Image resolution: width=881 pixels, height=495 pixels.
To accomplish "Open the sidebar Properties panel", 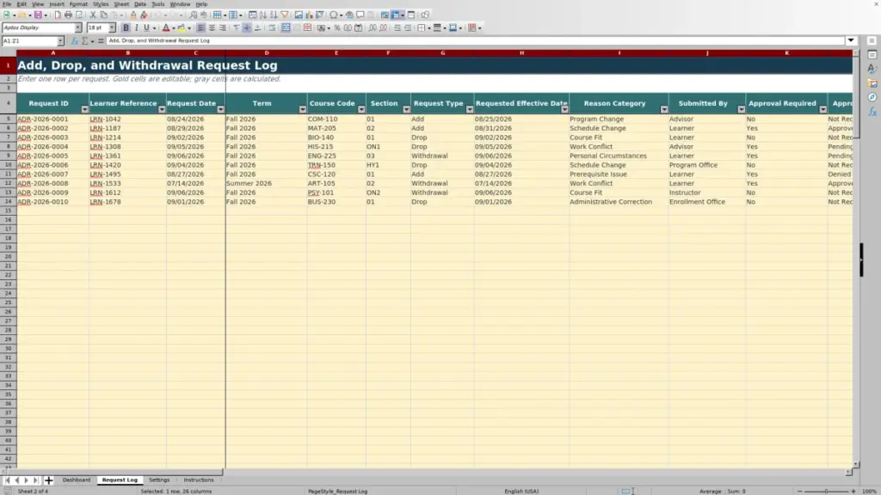I will click(872, 55).
